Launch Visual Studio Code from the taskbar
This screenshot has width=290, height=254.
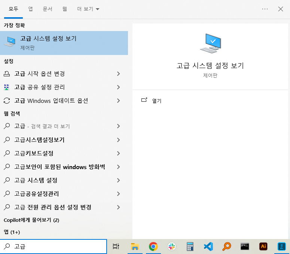[208, 247]
